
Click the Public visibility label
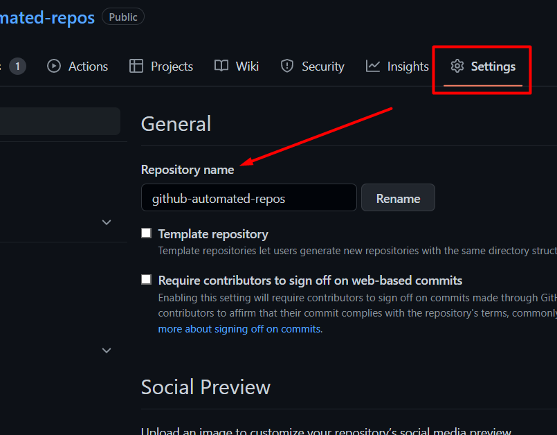point(123,17)
